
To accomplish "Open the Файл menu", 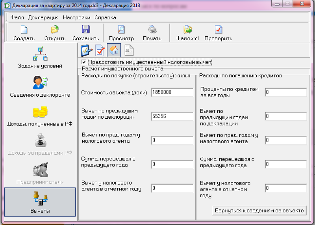I will [17, 17].
